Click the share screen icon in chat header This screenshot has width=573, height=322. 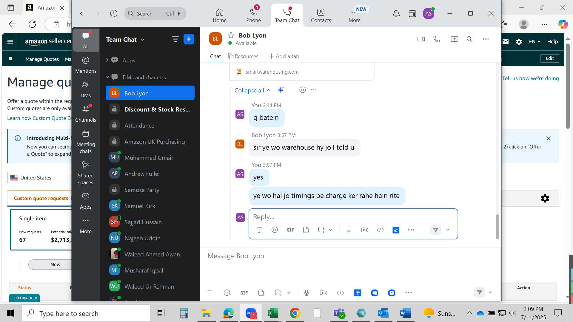tap(454, 39)
